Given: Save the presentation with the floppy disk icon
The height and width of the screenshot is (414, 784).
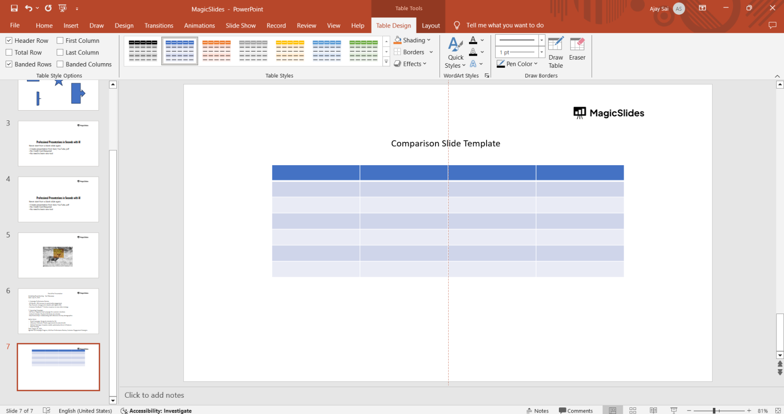Looking at the screenshot, I should [x=14, y=8].
